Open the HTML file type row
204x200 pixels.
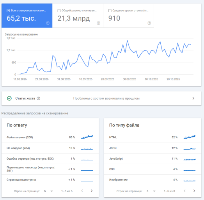click(153, 137)
